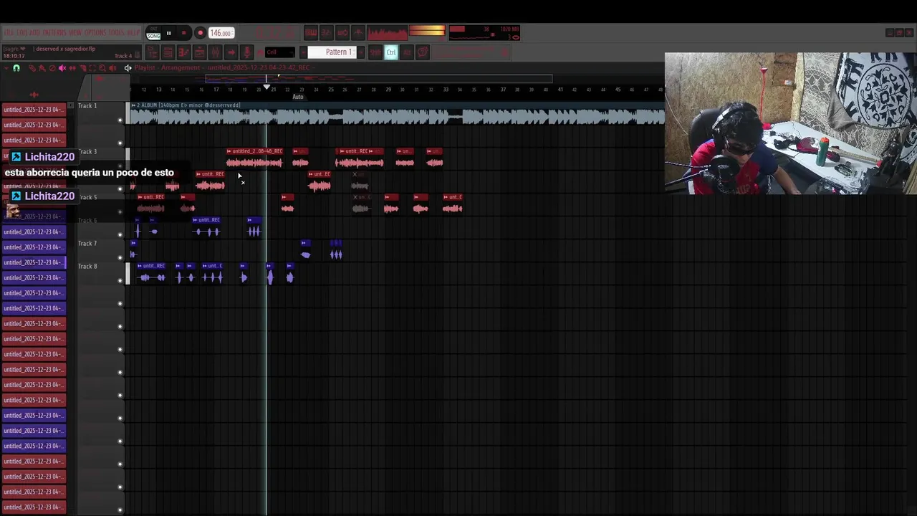This screenshot has height=516, width=917.
Task: Select the Track 3 header label
Action: (87, 152)
